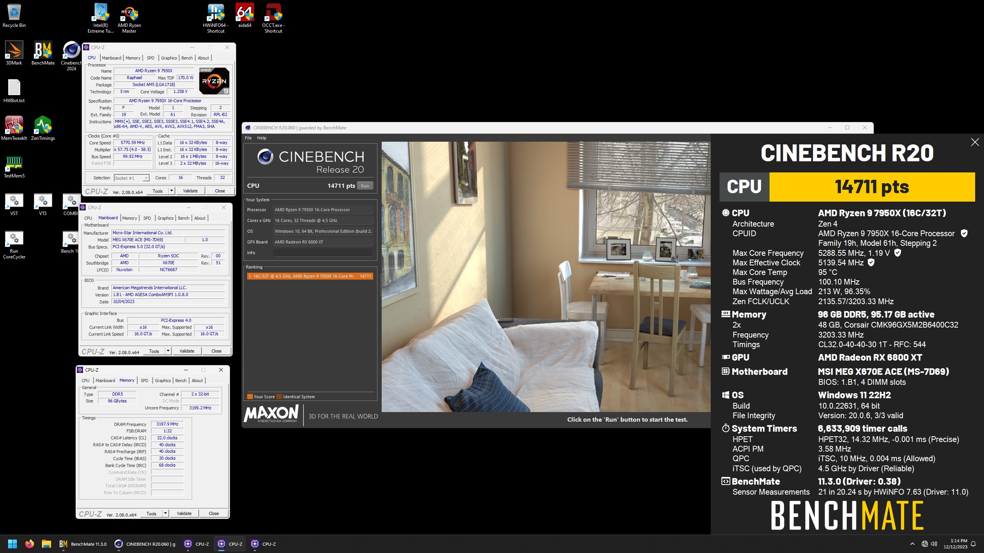
Task: Open Cinebench 2024 desktop icon
Action: [x=71, y=56]
